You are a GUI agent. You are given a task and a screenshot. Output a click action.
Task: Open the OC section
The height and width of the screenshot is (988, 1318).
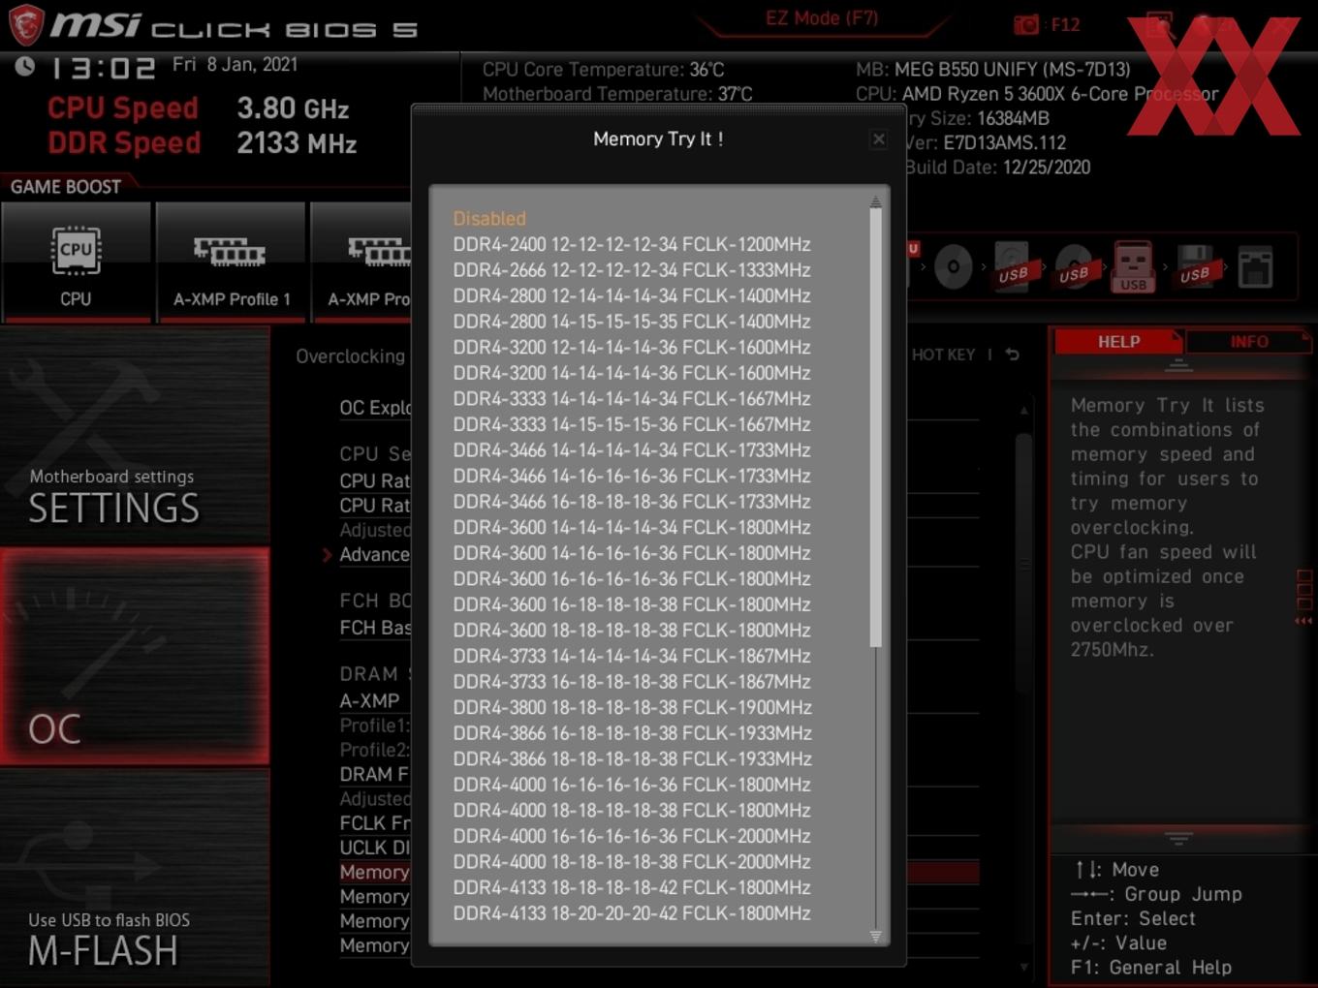135,657
